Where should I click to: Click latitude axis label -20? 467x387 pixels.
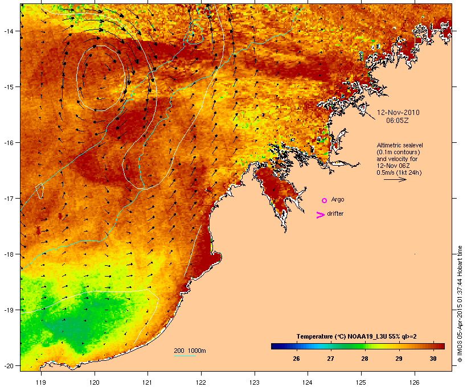(9, 366)
